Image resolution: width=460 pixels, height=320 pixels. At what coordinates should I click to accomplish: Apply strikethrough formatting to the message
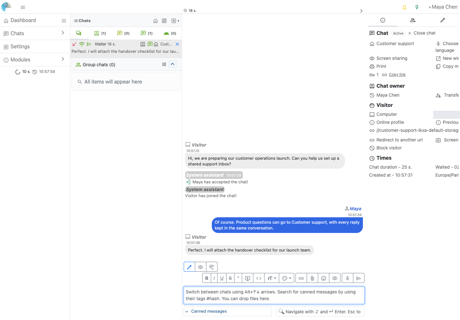click(230, 278)
